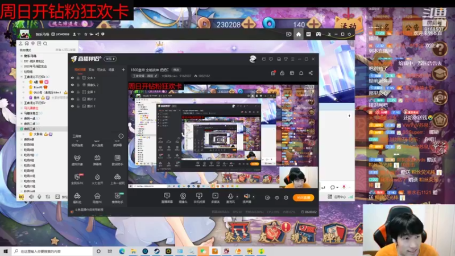The image size is (455, 256).
Task: Open the gift box icon with red badge
Action: point(273,73)
